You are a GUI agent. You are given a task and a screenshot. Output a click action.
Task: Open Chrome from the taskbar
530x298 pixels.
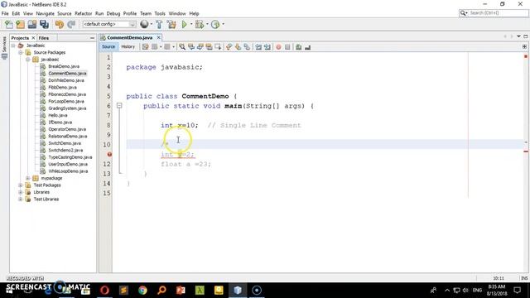click(x=142, y=291)
